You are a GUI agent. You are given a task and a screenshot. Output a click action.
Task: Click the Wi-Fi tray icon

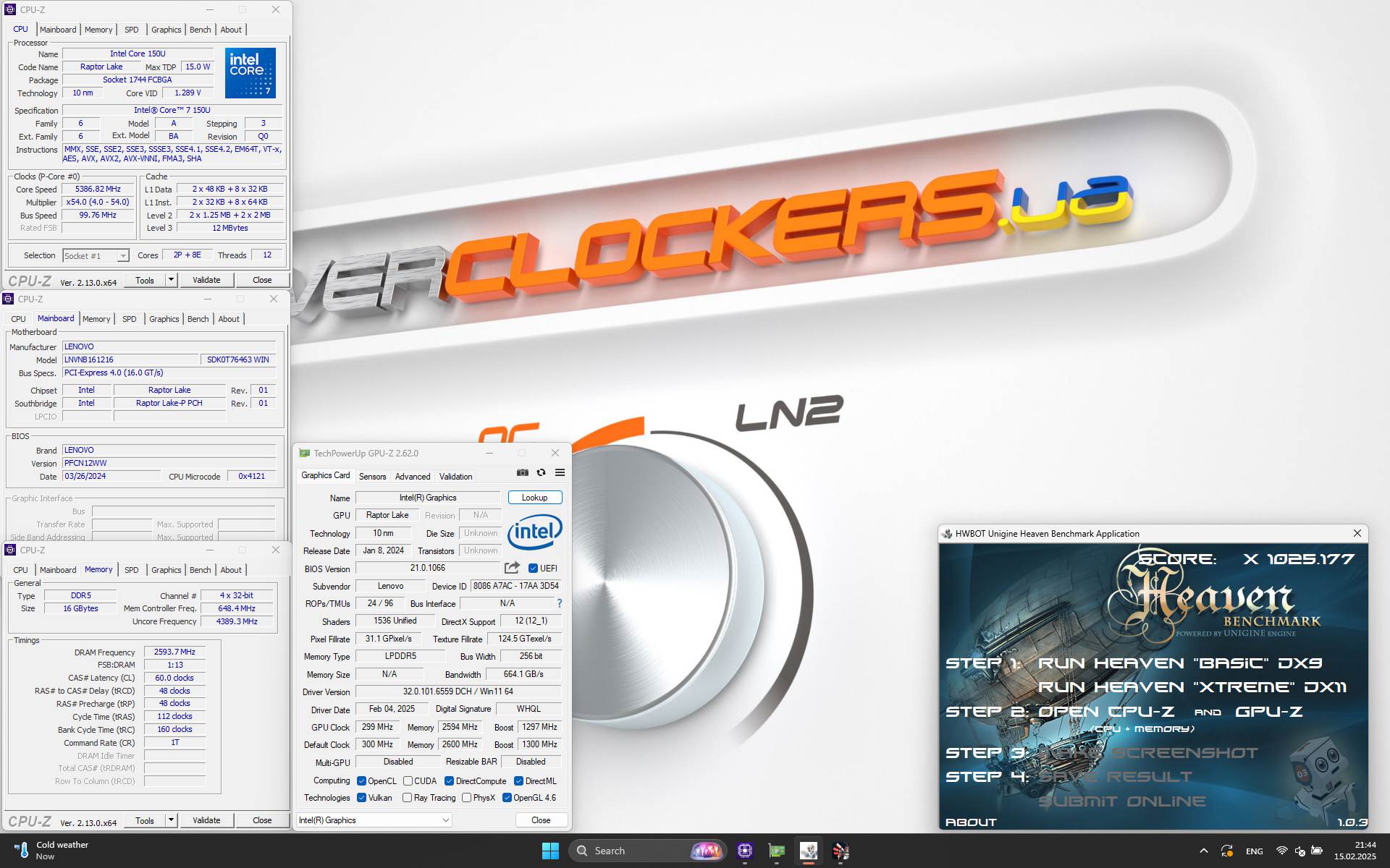coord(1281,851)
